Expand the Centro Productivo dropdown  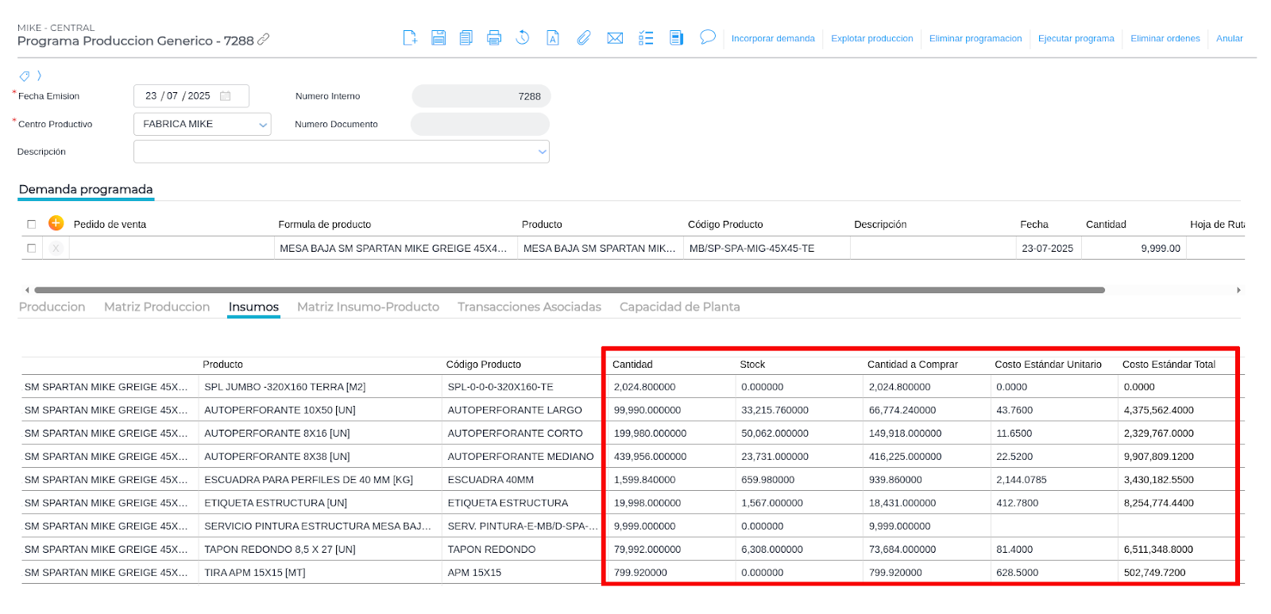pos(262,125)
